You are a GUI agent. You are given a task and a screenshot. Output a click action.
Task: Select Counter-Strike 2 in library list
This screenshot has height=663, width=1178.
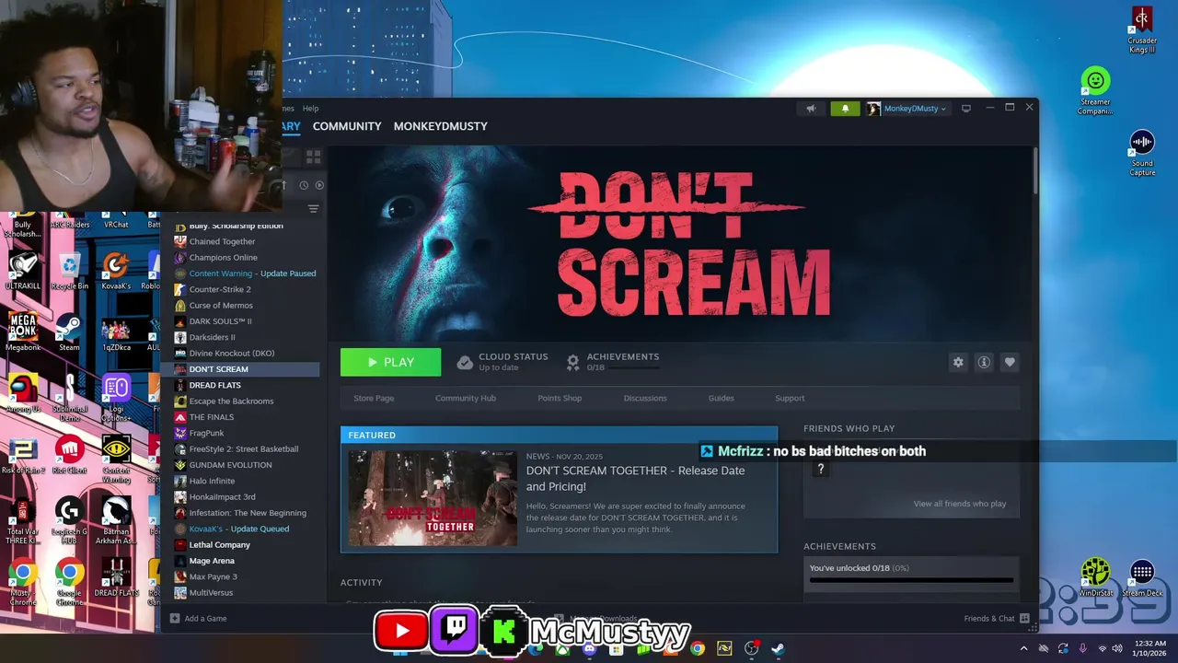click(x=220, y=289)
